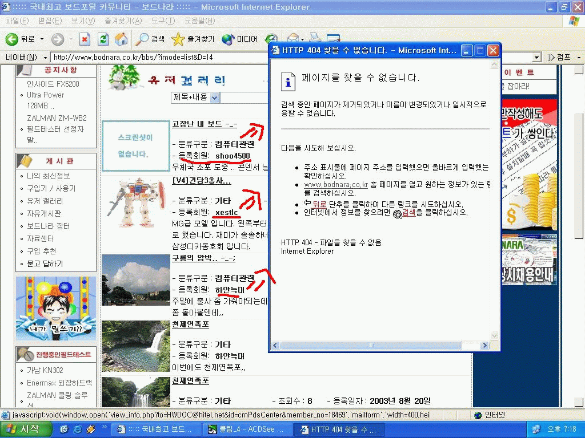Click the 시작 Start button
The width and height of the screenshot is (585, 438).
pos(25,429)
